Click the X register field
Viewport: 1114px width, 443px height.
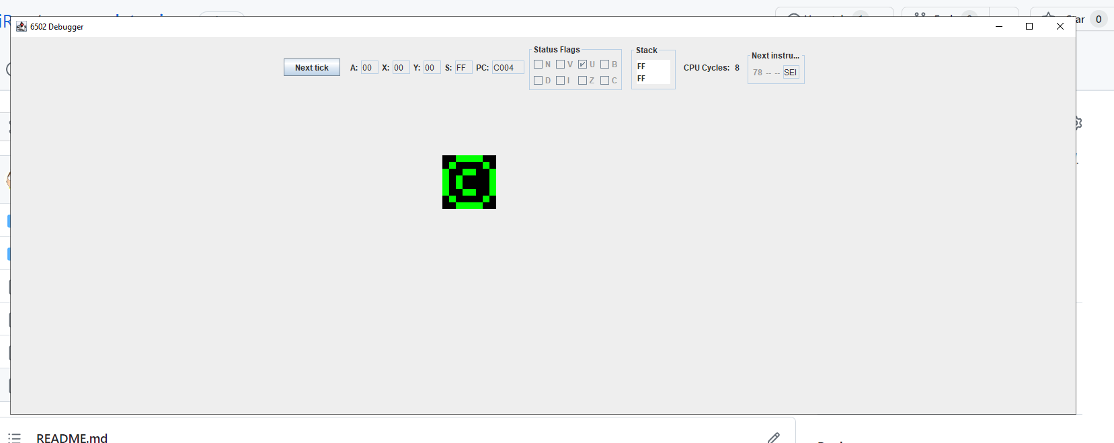click(401, 67)
